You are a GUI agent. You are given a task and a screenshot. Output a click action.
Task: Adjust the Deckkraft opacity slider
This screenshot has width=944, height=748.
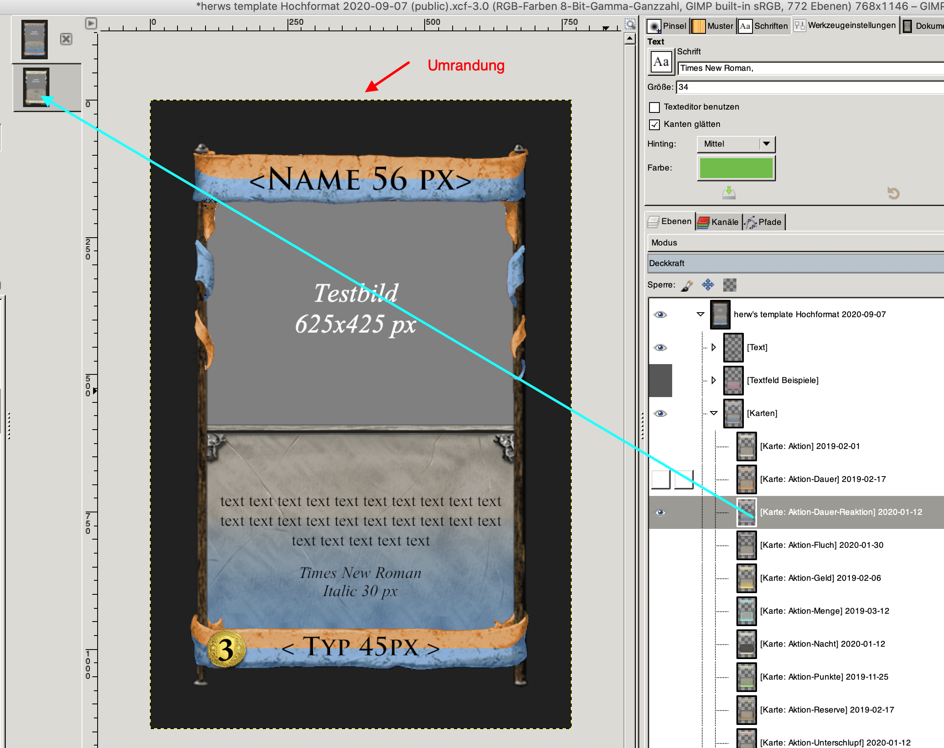tap(796, 264)
